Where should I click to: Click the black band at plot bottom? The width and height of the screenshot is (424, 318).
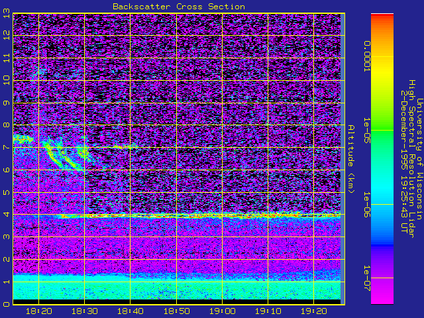177,301
